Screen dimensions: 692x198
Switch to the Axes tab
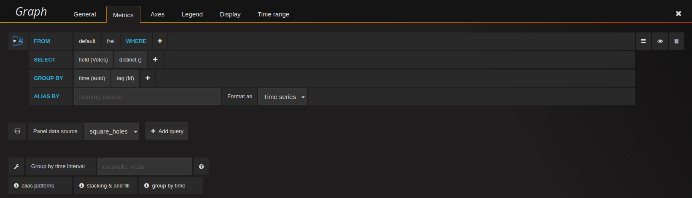[157, 14]
